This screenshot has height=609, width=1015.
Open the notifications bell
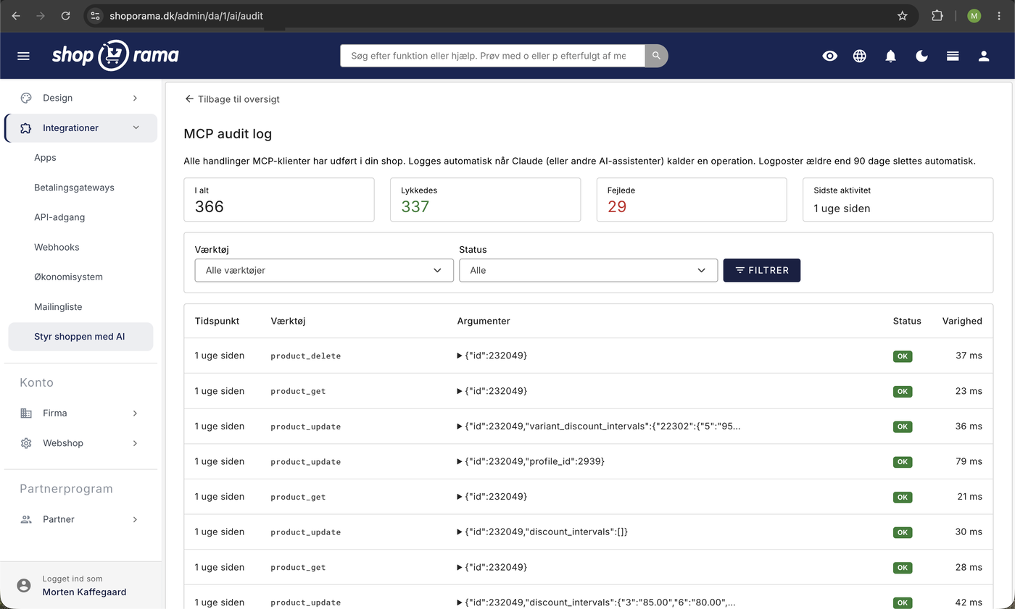tap(891, 56)
